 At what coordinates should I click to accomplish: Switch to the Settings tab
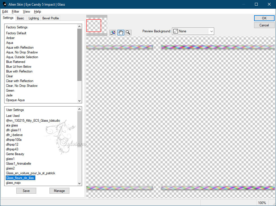8,18
